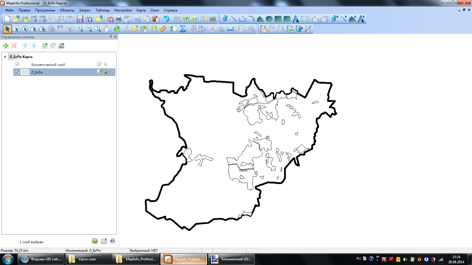The image size is (472, 265).
Task: Open the Help question mark in Layer Control
Action: point(112,241)
